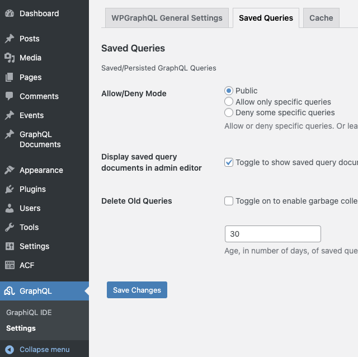Click the Plugins plug icon
The image size is (358, 357).
coord(10,189)
